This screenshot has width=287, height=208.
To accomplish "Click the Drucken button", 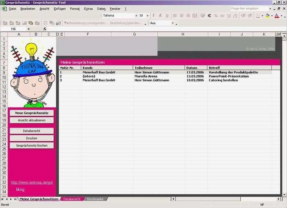I will (32, 138).
